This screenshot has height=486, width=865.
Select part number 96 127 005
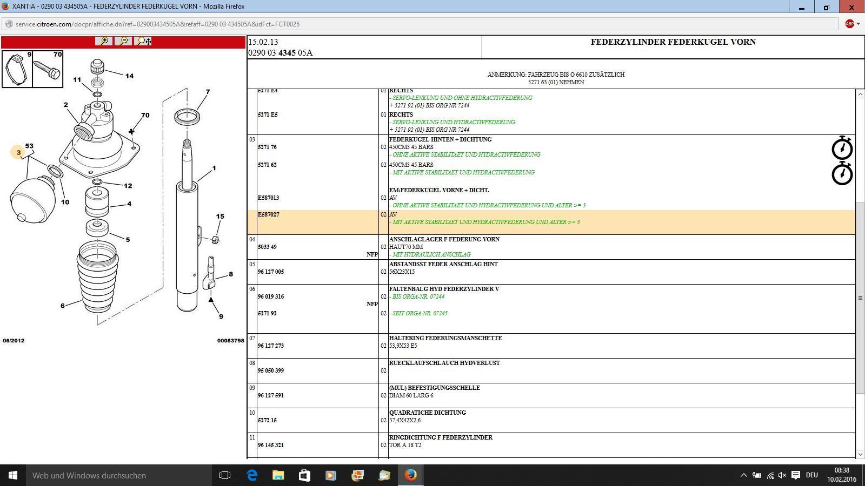(271, 272)
